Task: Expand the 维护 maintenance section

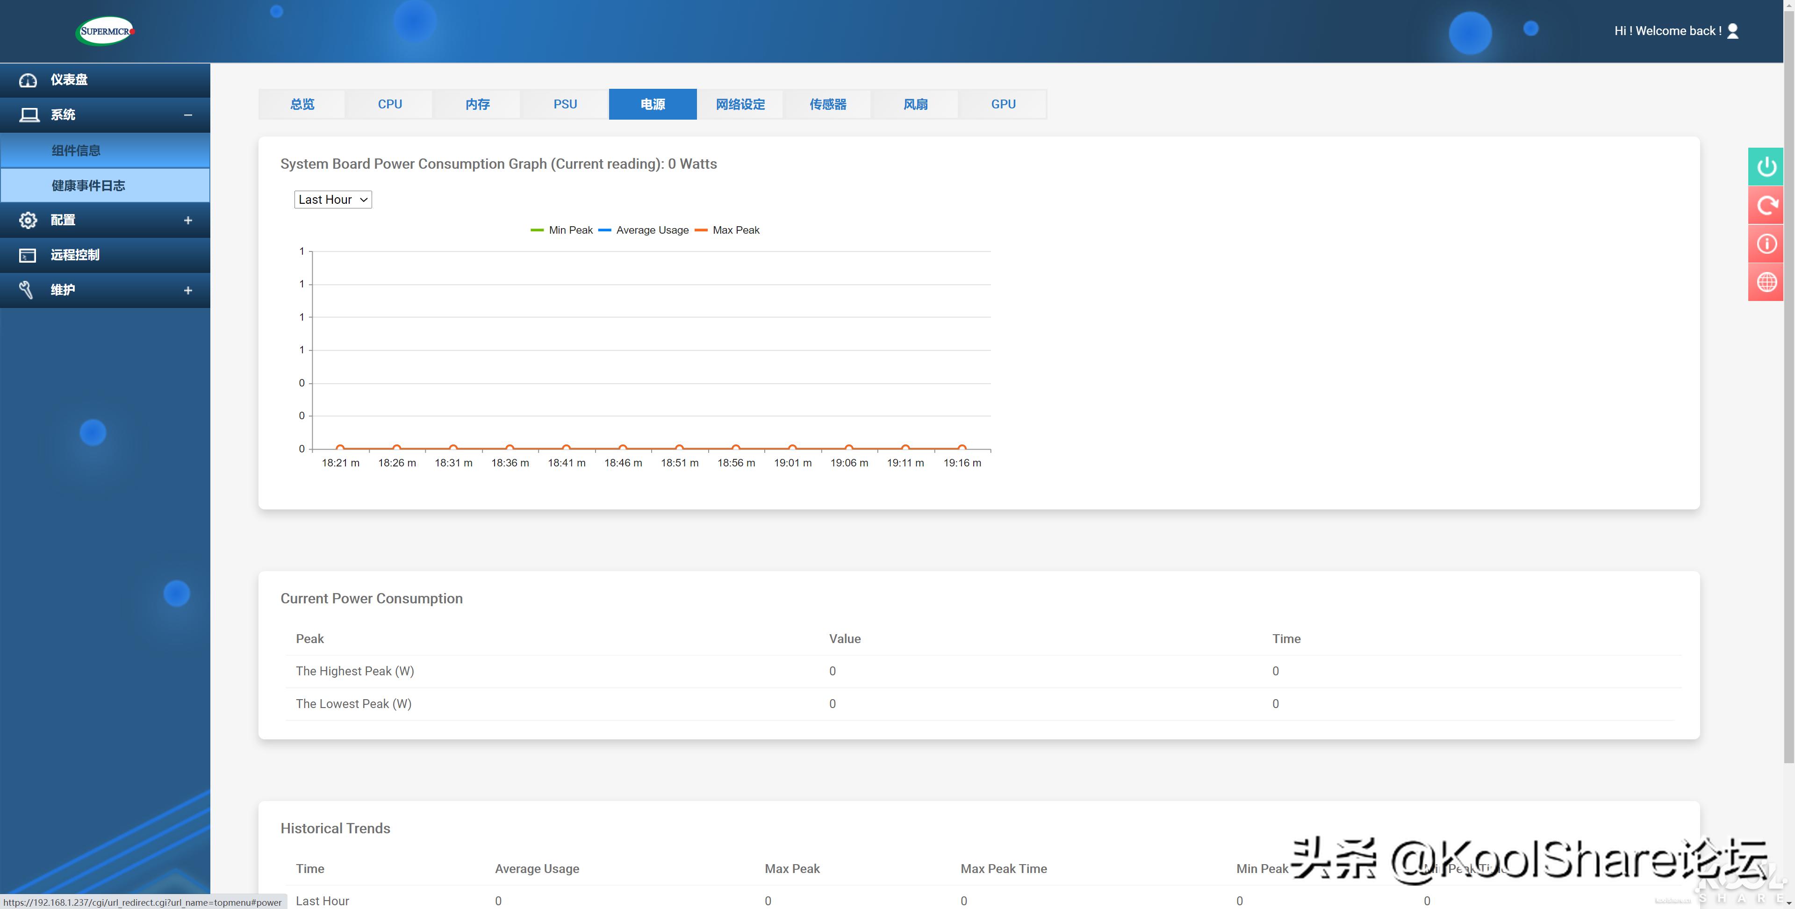Action: click(x=187, y=291)
